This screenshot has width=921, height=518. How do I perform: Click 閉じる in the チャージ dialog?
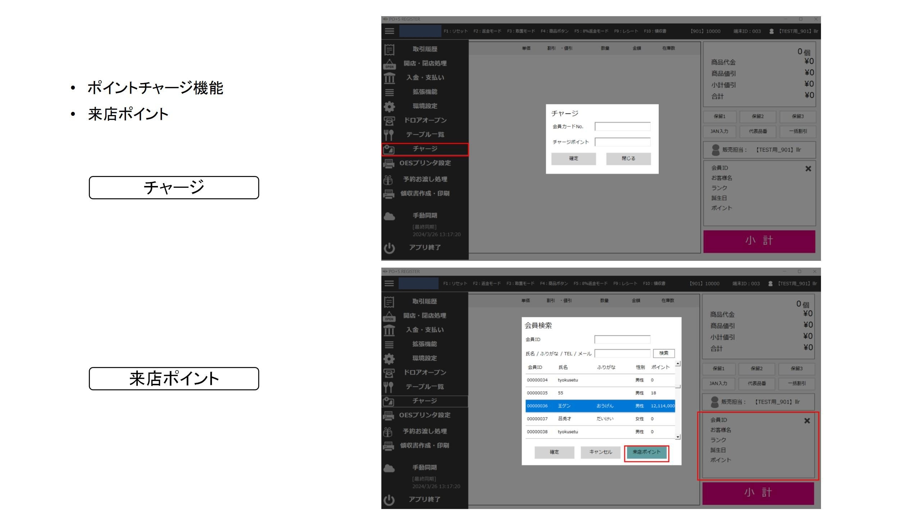tap(628, 159)
